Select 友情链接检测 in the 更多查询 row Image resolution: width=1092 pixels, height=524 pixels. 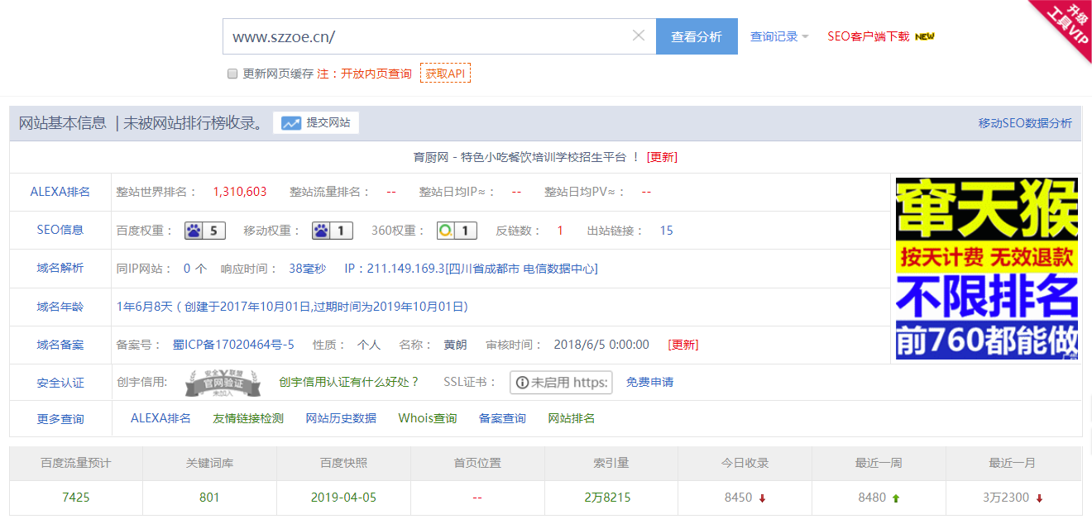tap(248, 417)
